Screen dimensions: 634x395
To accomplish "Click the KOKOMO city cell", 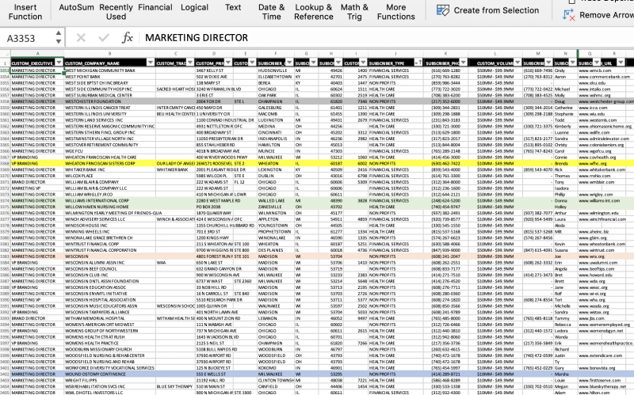I will click(276, 368).
